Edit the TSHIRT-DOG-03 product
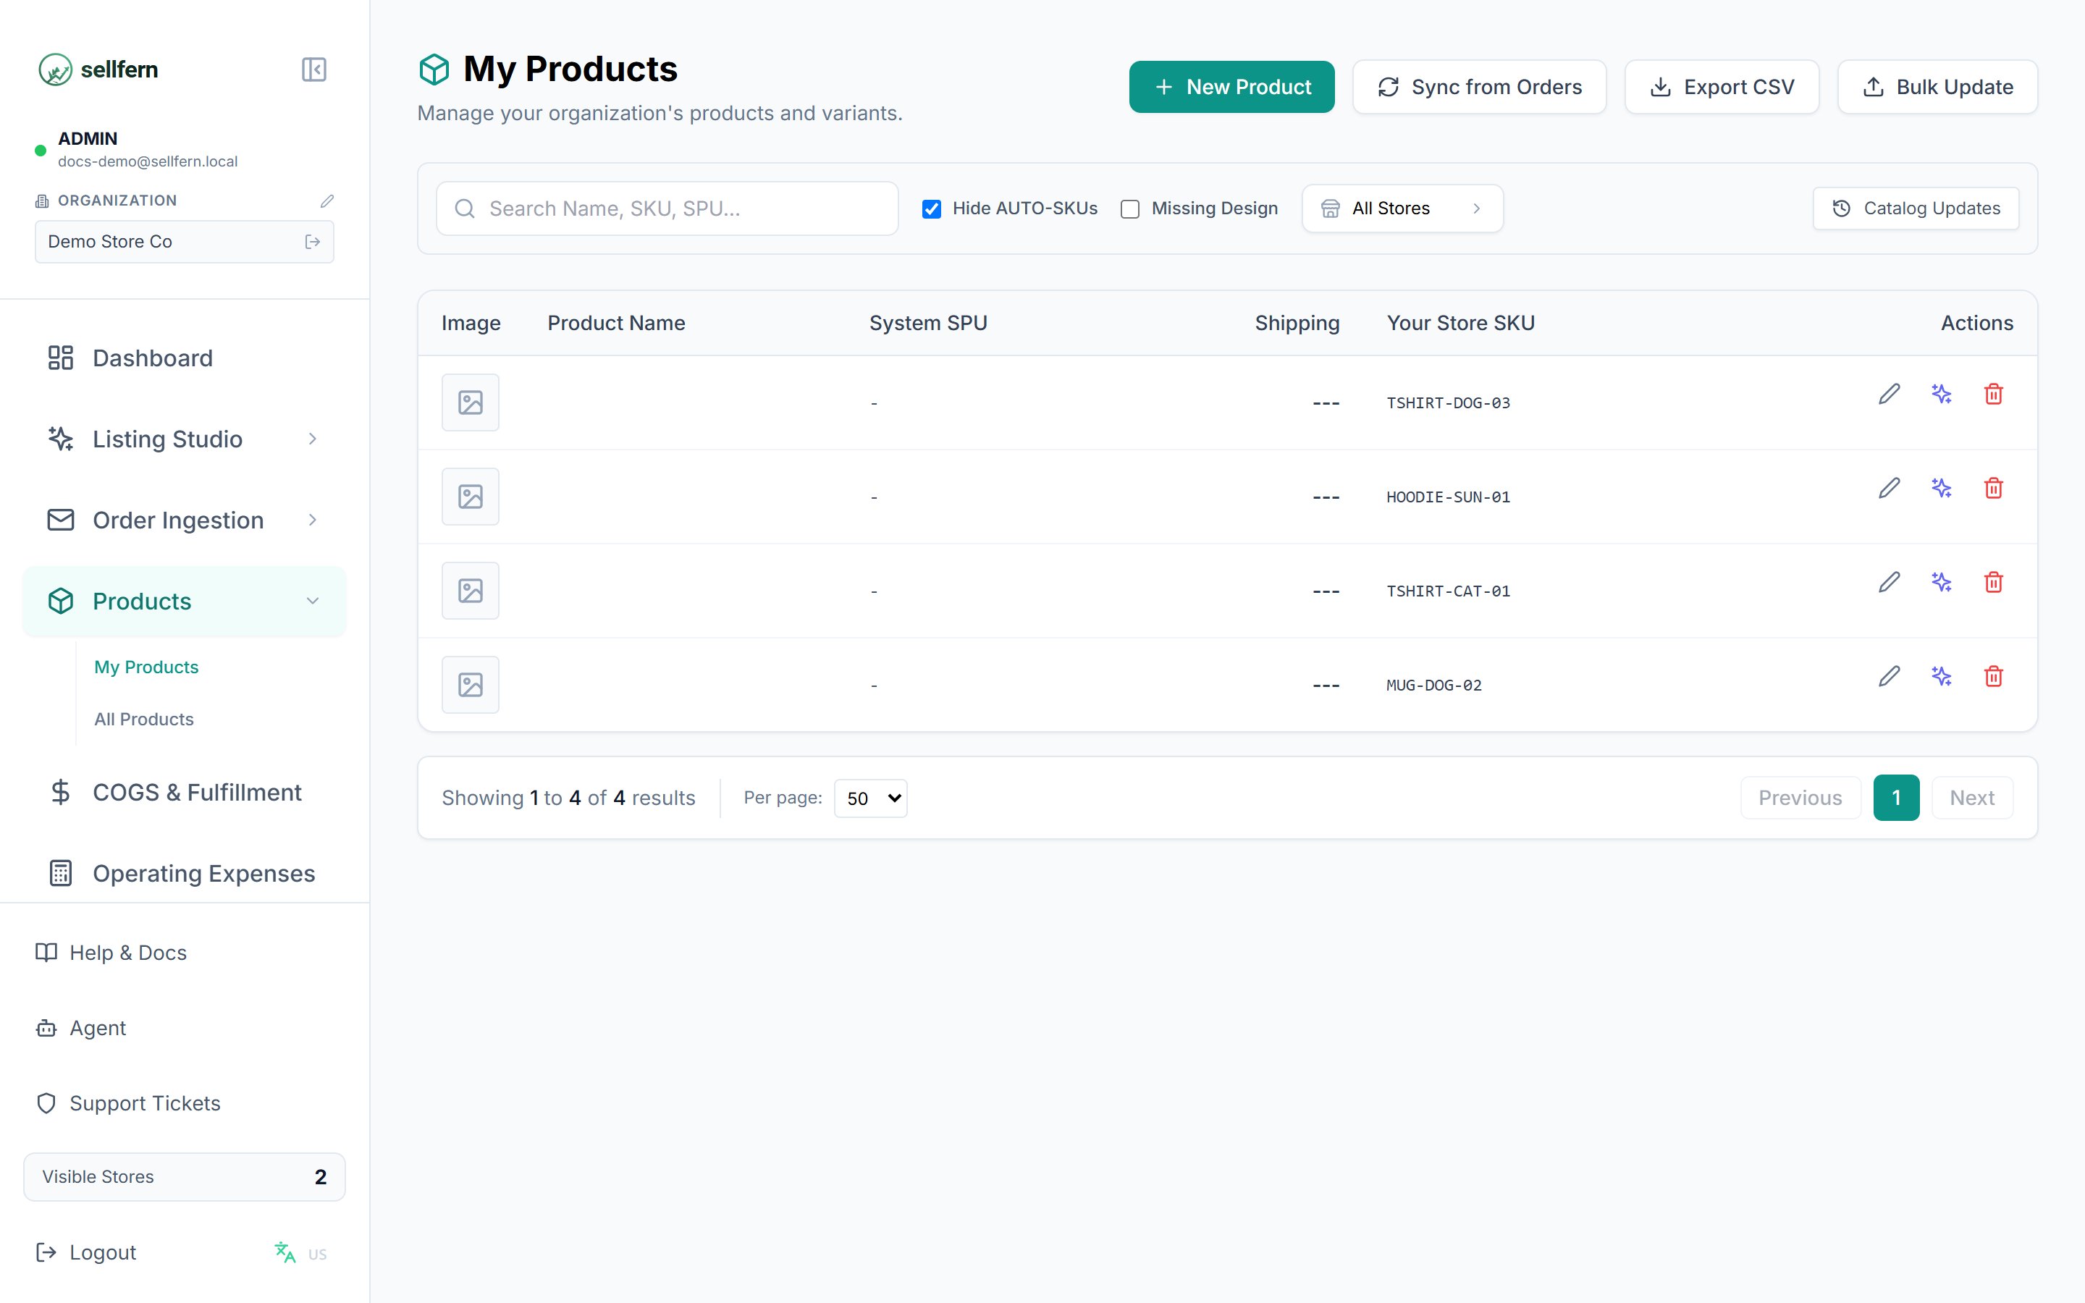The height and width of the screenshot is (1303, 2085). (1889, 394)
